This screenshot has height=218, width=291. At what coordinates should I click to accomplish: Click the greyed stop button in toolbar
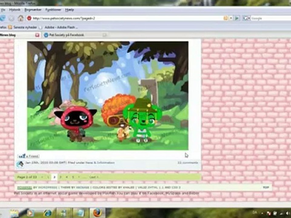click(x=12, y=18)
